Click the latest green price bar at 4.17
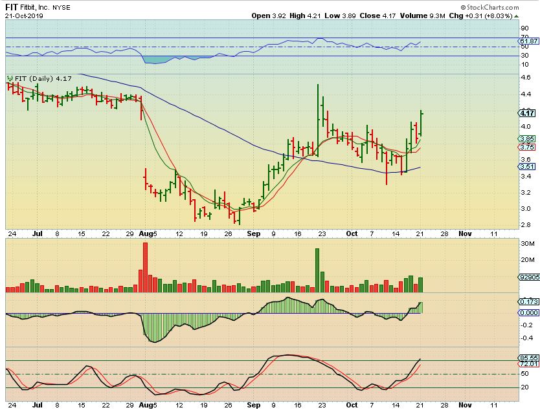The image size is (540, 412). click(x=421, y=123)
